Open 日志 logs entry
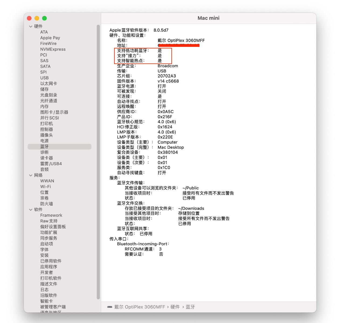This screenshot has width=345, height=323. click(x=44, y=290)
